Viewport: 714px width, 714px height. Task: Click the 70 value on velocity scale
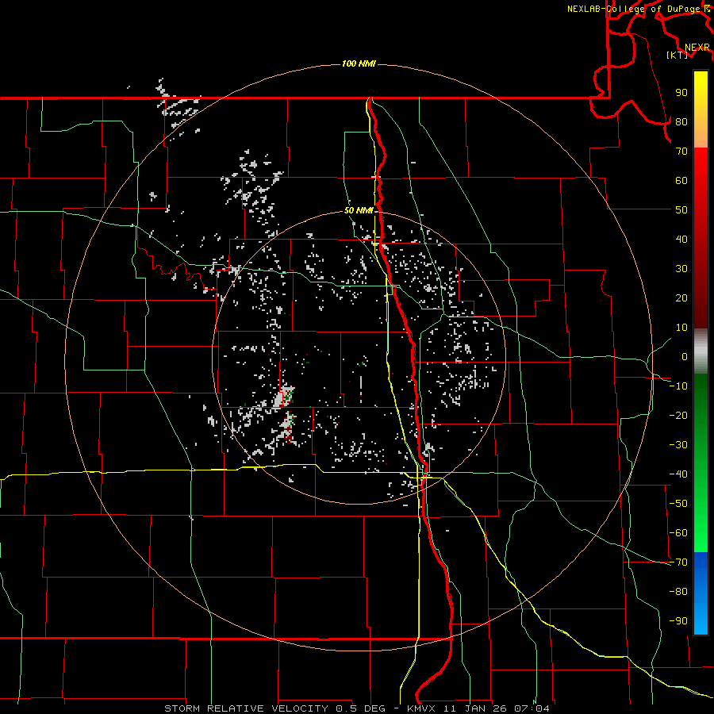tap(681, 152)
